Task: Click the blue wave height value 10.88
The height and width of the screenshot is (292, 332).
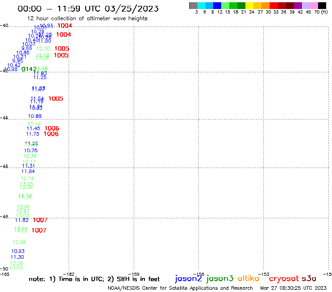Action: coord(35,116)
